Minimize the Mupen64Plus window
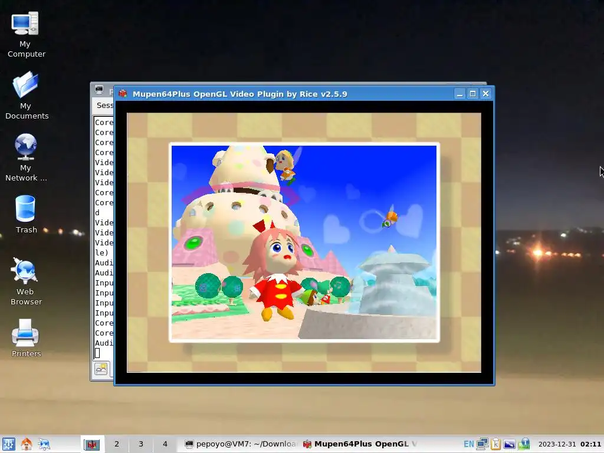 459,94
